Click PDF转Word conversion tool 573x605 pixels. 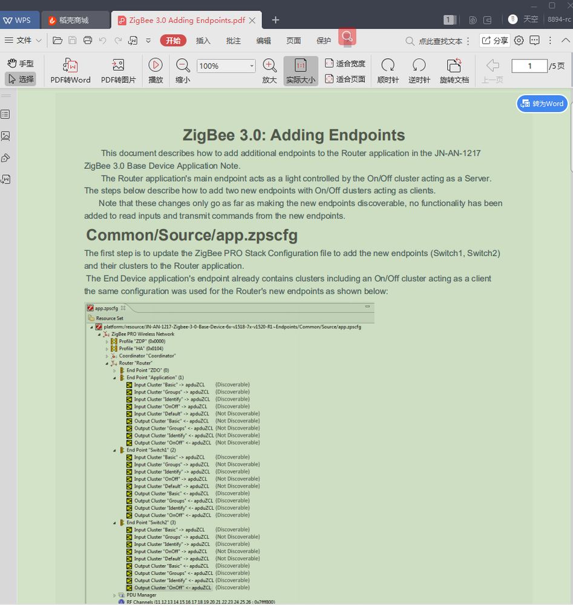70,71
